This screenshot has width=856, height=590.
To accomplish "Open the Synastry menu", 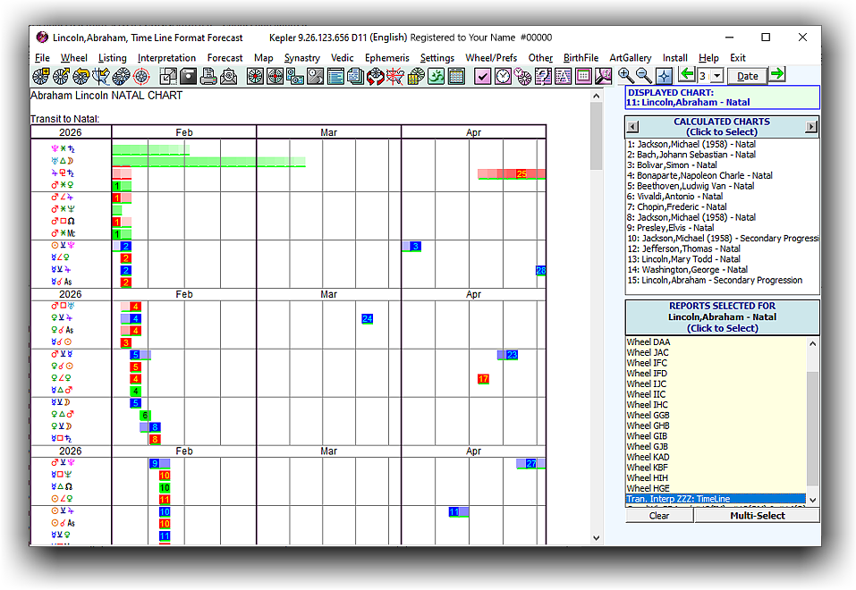I will click(302, 58).
